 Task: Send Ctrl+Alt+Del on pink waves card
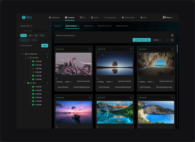click(83, 81)
